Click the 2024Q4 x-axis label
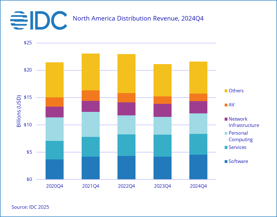277x217 pixels. [x=198, y=186]
